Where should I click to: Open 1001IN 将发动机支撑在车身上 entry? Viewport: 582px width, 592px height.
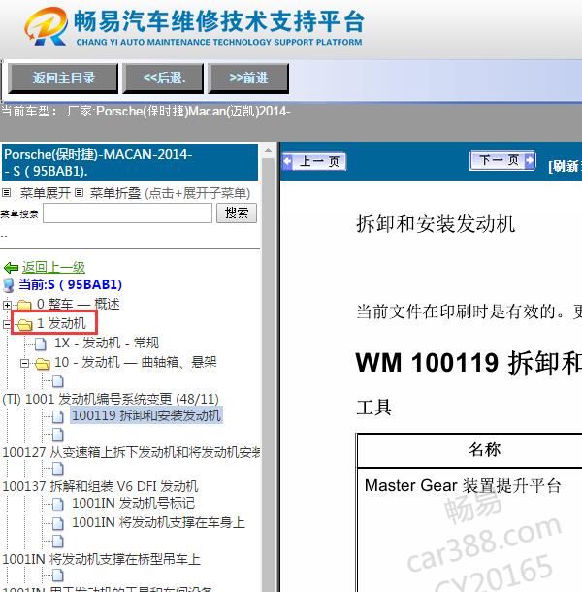158,522
